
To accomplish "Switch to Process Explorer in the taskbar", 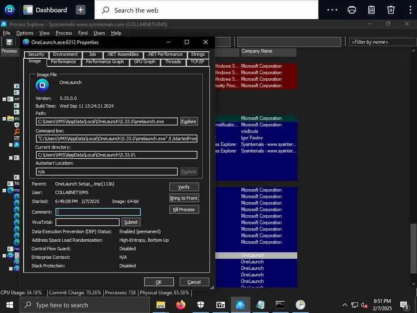I will point(240,305).
